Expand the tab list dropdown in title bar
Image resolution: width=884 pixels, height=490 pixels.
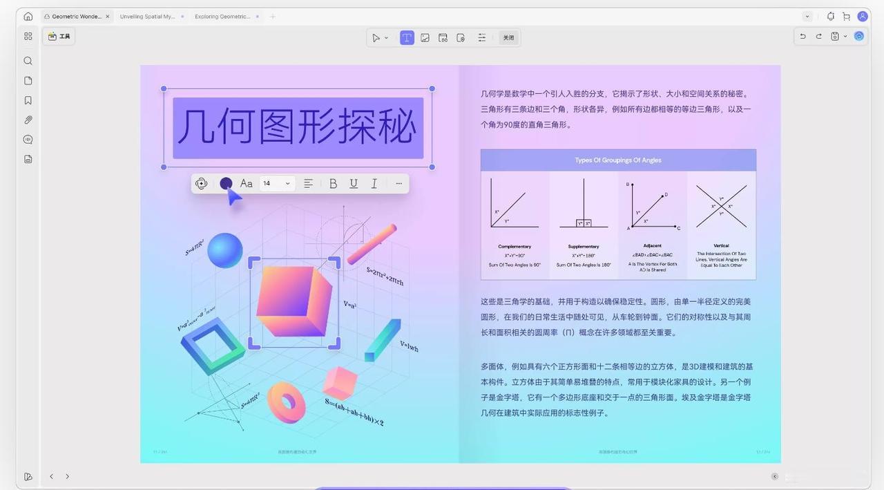point(807,17)
